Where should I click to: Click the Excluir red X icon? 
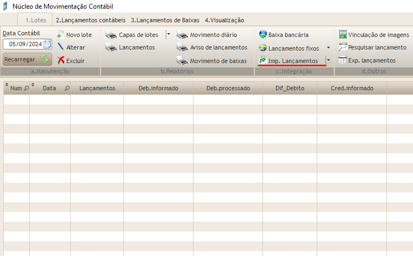coord(61,60)
